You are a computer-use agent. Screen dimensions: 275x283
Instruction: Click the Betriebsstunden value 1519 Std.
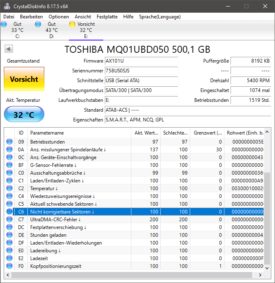click(x=251, y=100)
